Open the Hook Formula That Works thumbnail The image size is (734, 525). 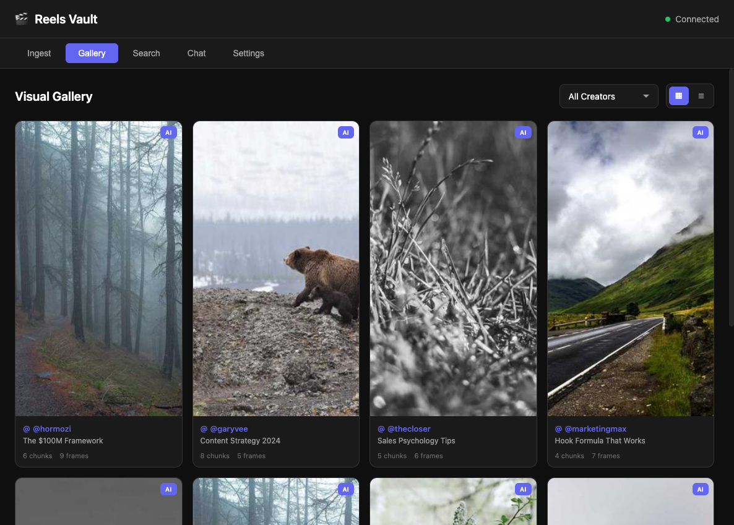[x=630, y=268]
